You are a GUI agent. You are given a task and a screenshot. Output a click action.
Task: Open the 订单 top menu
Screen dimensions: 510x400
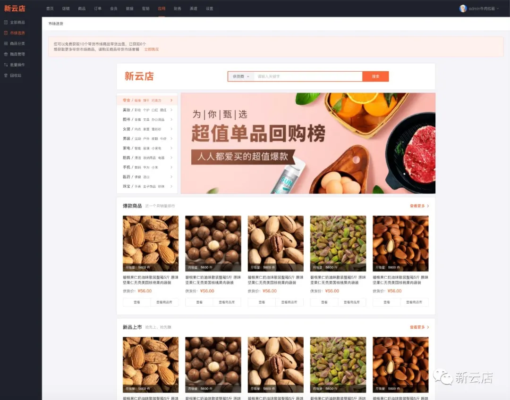(98, 9)
